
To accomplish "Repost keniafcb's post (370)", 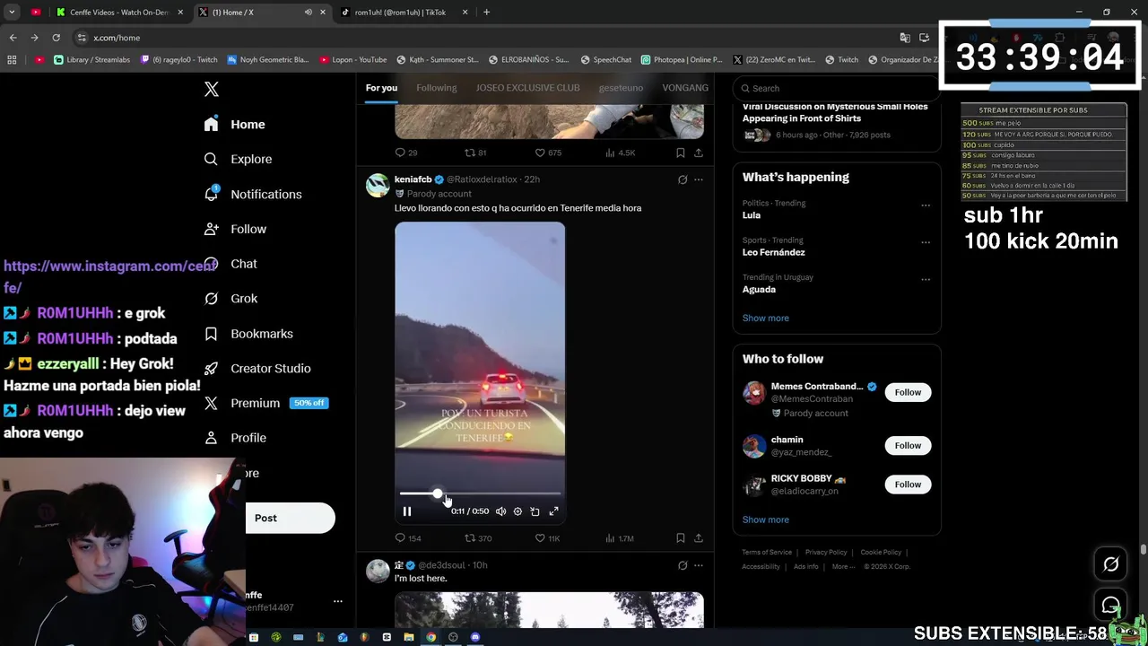I will pos(478,538).
